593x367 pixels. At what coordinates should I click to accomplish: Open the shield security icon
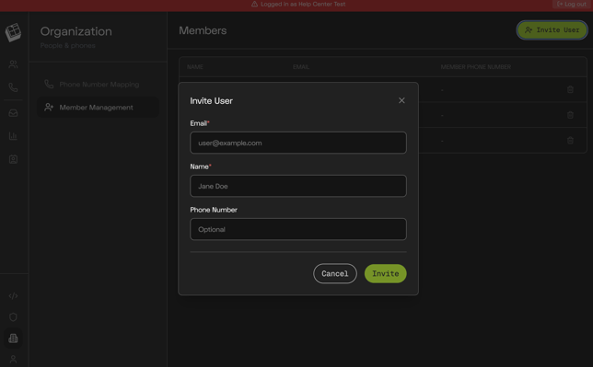(x=13, y=316)
